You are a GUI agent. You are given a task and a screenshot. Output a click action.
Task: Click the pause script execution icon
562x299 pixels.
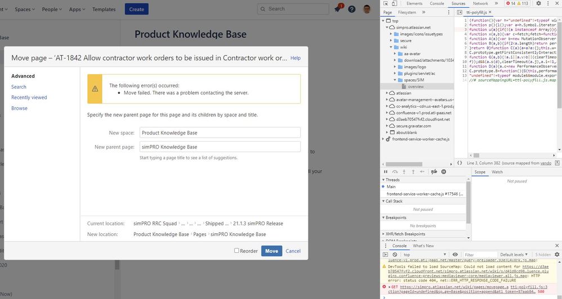[386, 172]
